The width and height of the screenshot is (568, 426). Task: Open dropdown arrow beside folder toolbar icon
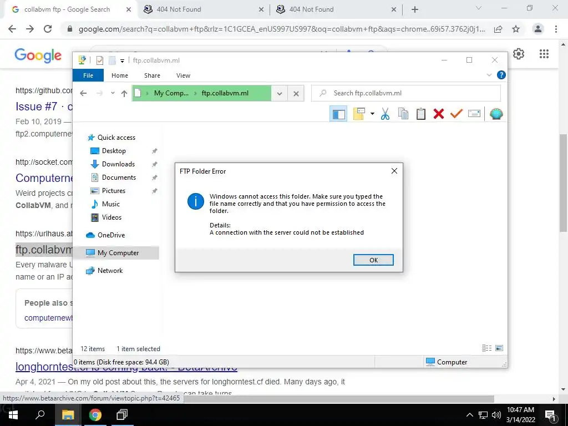coord(372,114)
